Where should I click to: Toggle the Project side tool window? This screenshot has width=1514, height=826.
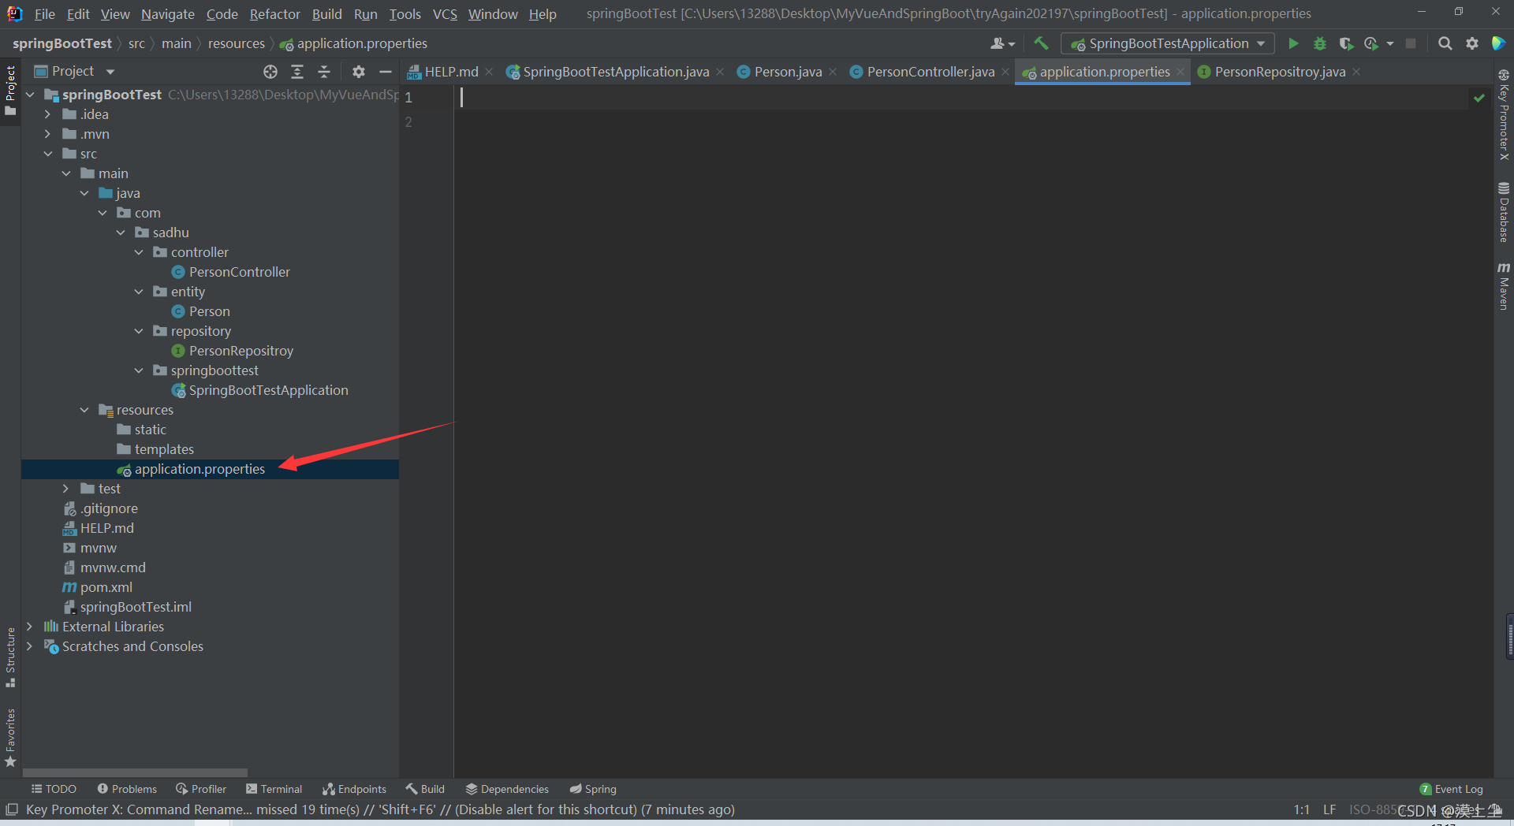click(10, 90)
